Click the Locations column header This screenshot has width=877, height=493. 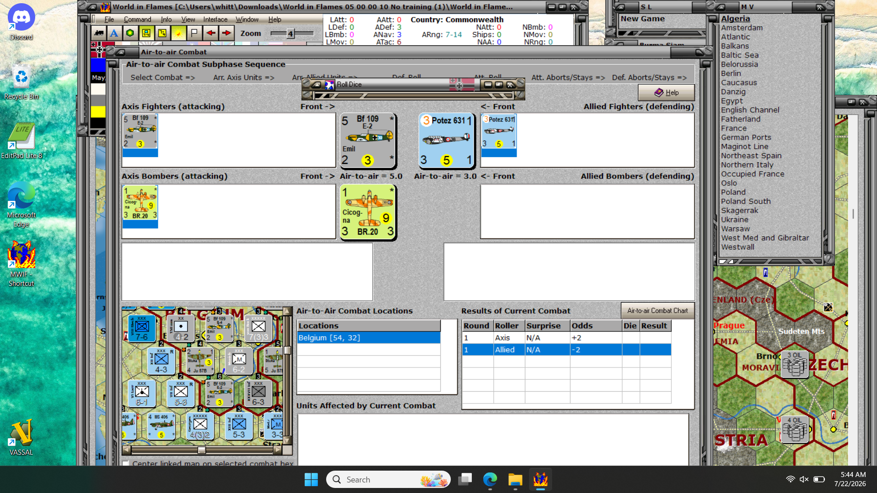369,326
